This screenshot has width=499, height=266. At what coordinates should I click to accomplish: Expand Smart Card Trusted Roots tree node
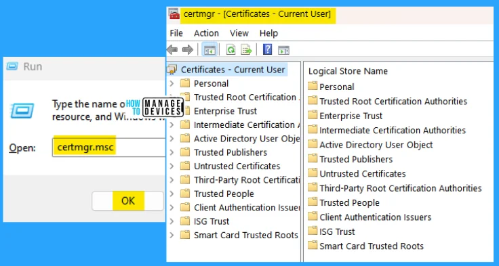tap(172, 235)
